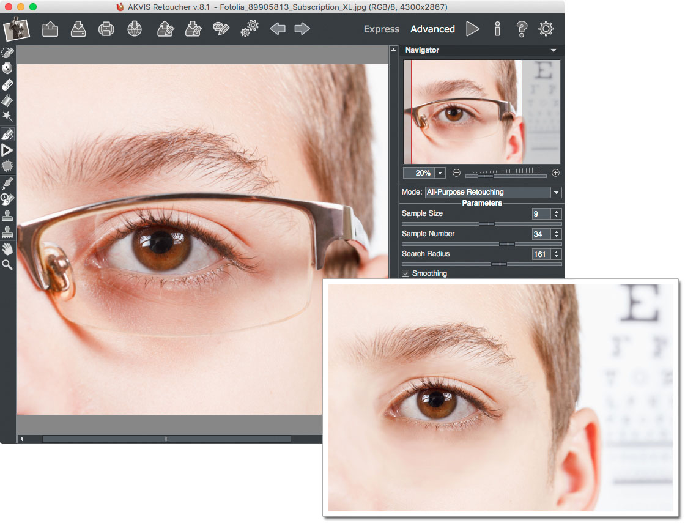Click the vertical scrollbar up arrow
Screen dimensions: 685x523
pyautogui.click(x=394, y=50)
